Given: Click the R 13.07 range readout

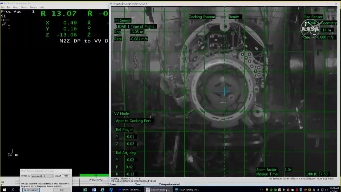Looking at the screenshot, I should click(59, 14).
